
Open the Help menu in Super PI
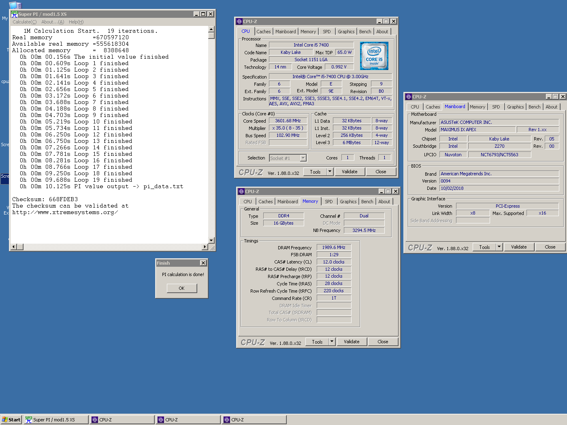pyautogui.click(x=76, y=22)
